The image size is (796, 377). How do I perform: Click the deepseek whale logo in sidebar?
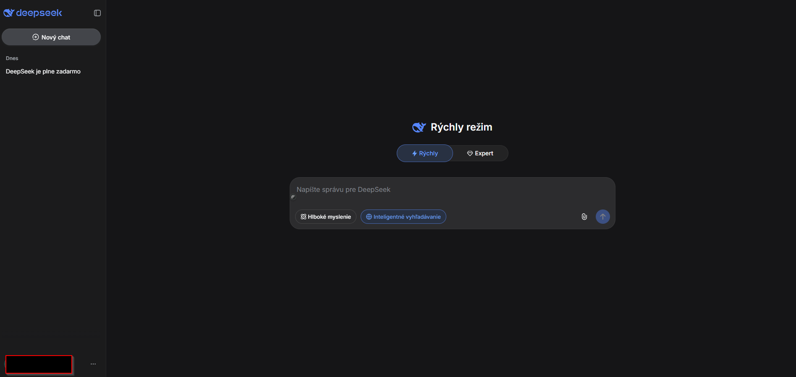pyautogui.click(x=9, y=13)
